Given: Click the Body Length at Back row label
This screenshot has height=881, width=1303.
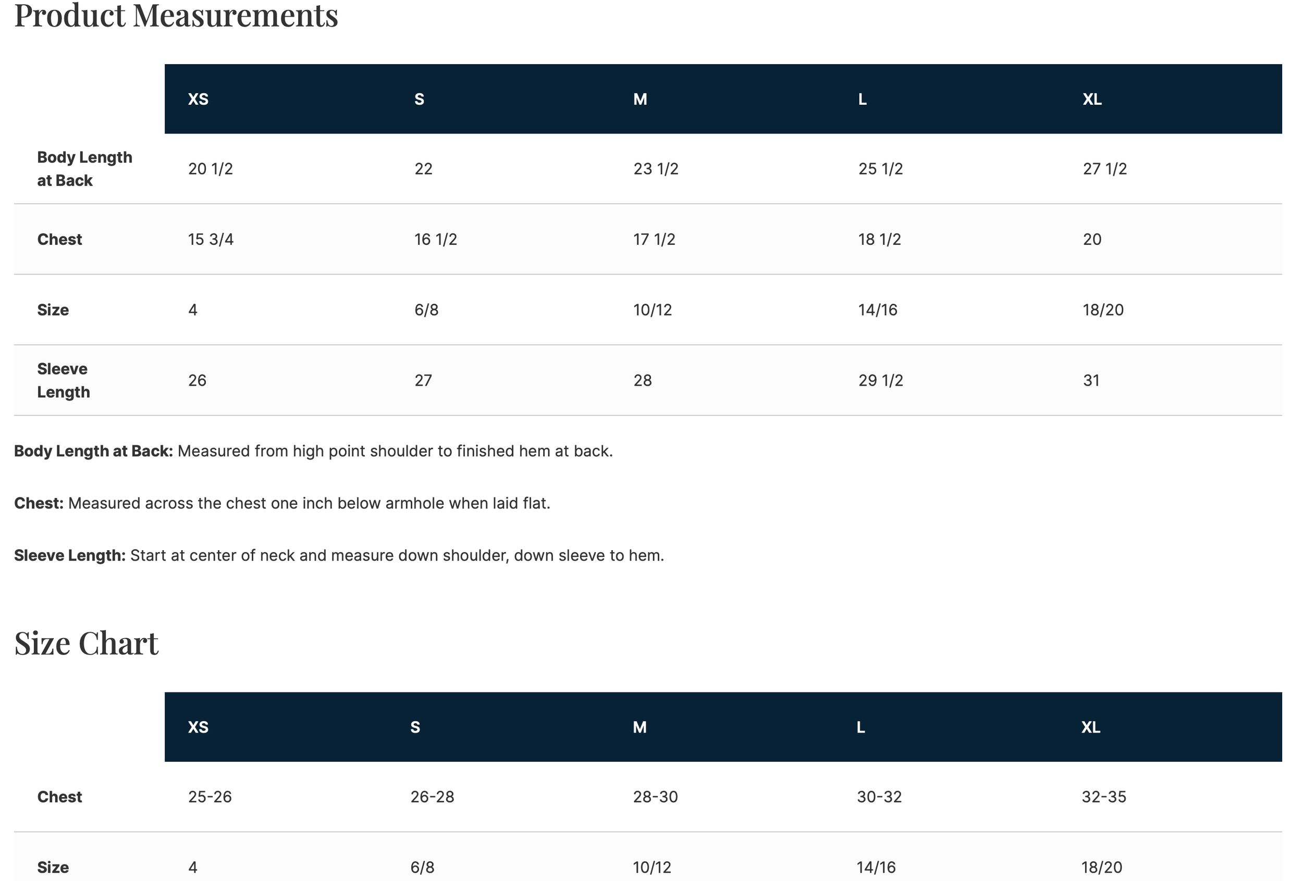Looking at the screenshot, I should coord(84,169).
